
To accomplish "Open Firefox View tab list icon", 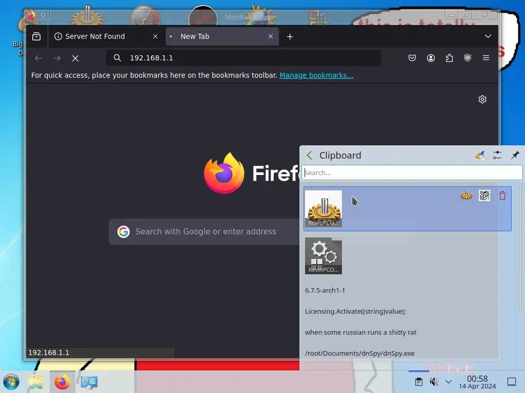I will 36,36.
